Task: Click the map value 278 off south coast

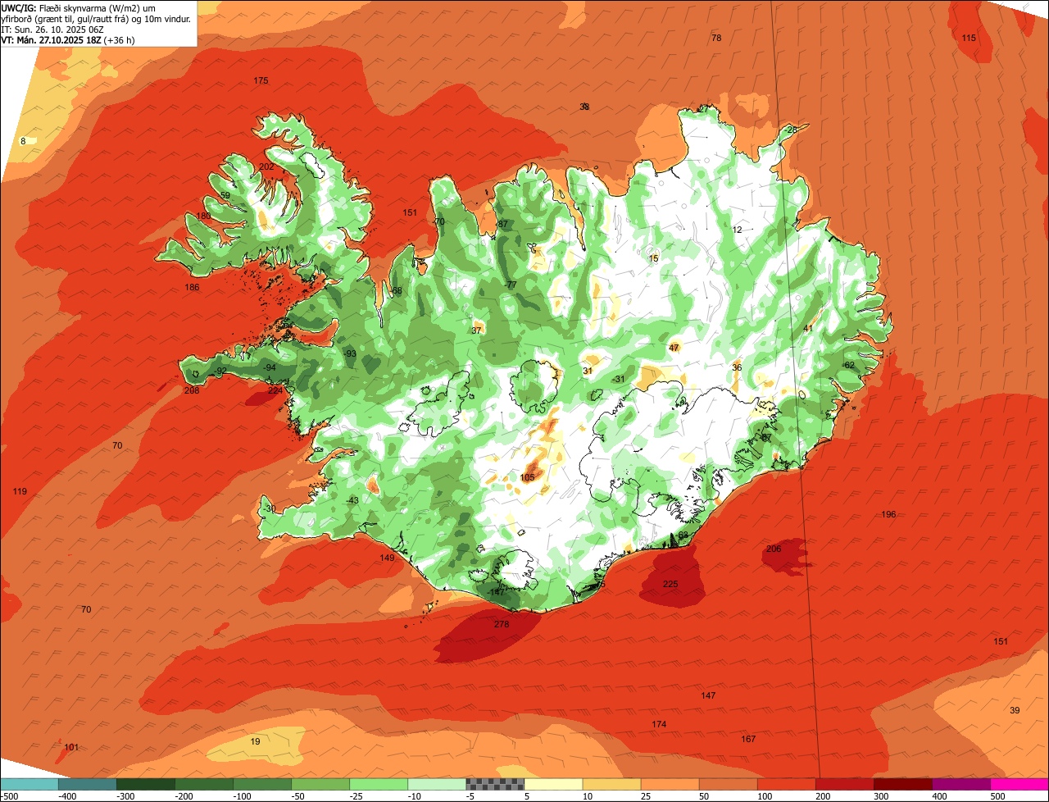Action: tap(502, 624)
